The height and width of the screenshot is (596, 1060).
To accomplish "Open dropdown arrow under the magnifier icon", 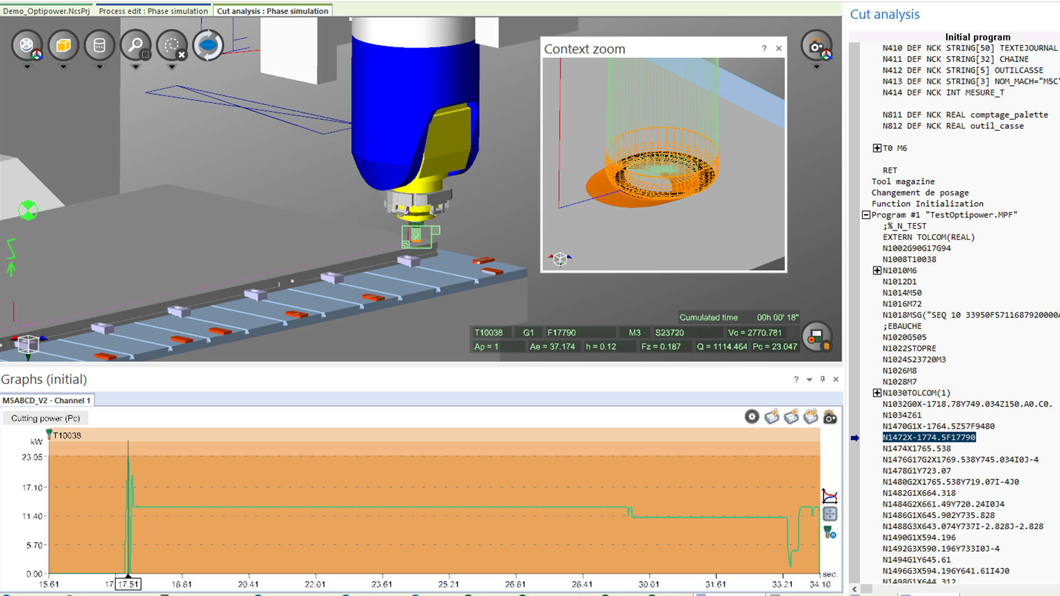I will (x=135, y=67).
